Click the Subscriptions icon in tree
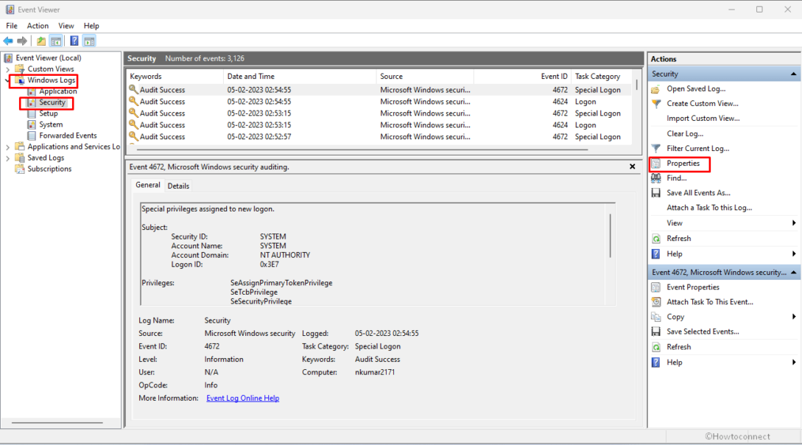802x445 pixels. coord(19,169)
